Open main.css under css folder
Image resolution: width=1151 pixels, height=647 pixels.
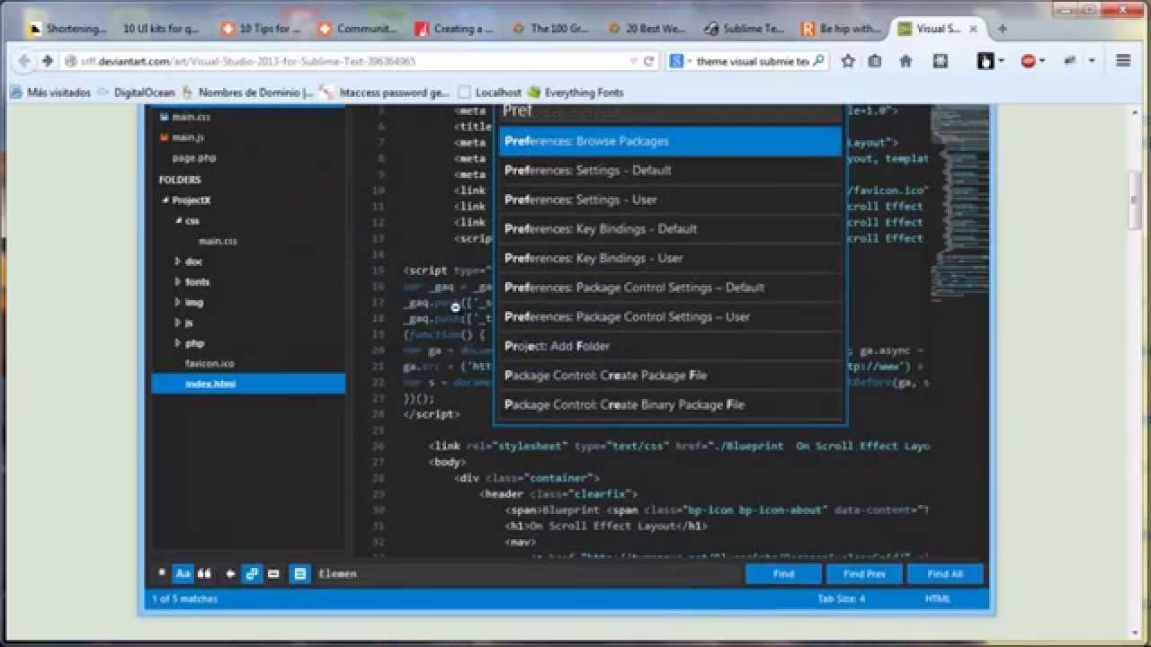pos(218,241)
